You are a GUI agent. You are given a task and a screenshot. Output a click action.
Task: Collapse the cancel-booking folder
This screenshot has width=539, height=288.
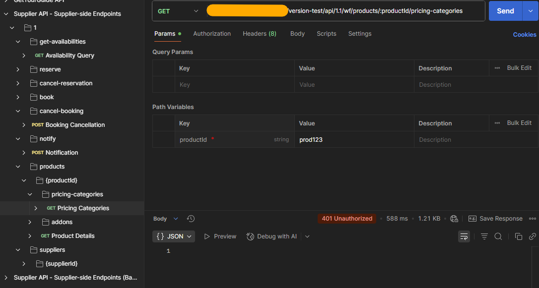[x=18, y=111]
